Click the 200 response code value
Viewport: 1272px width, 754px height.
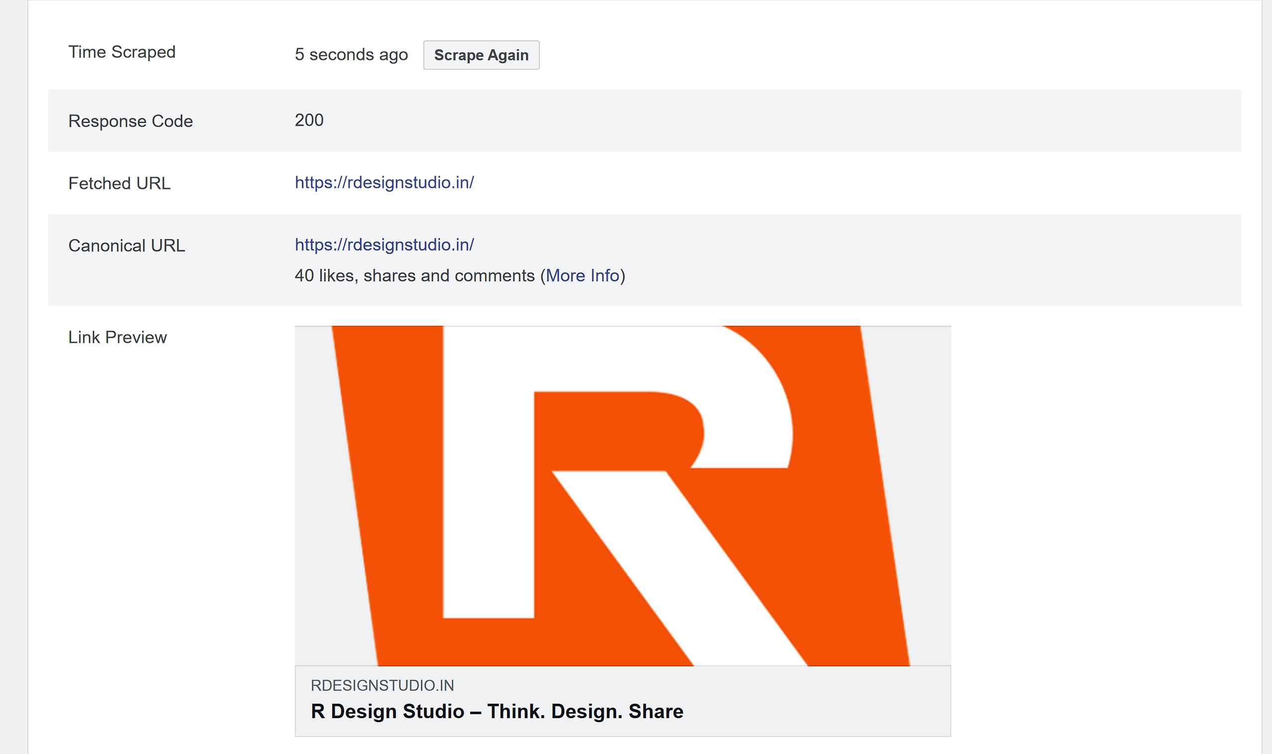click(309, 121)
